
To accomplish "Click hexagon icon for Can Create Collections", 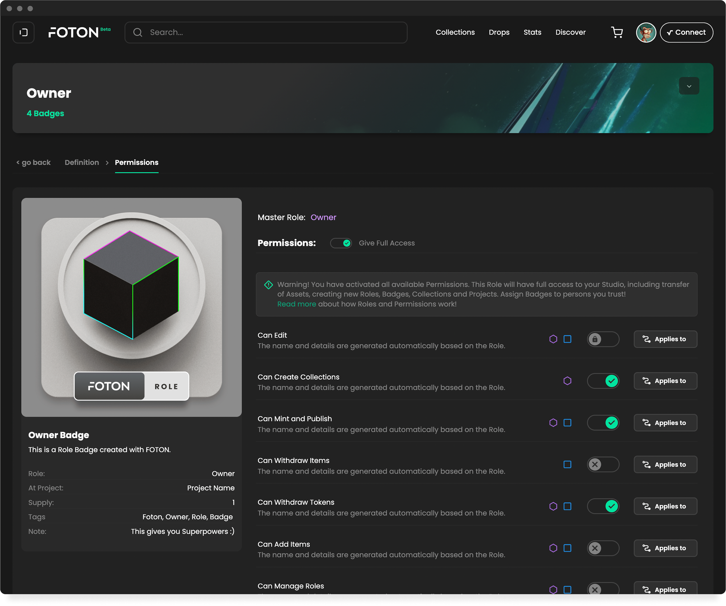I will click(567, 381).
